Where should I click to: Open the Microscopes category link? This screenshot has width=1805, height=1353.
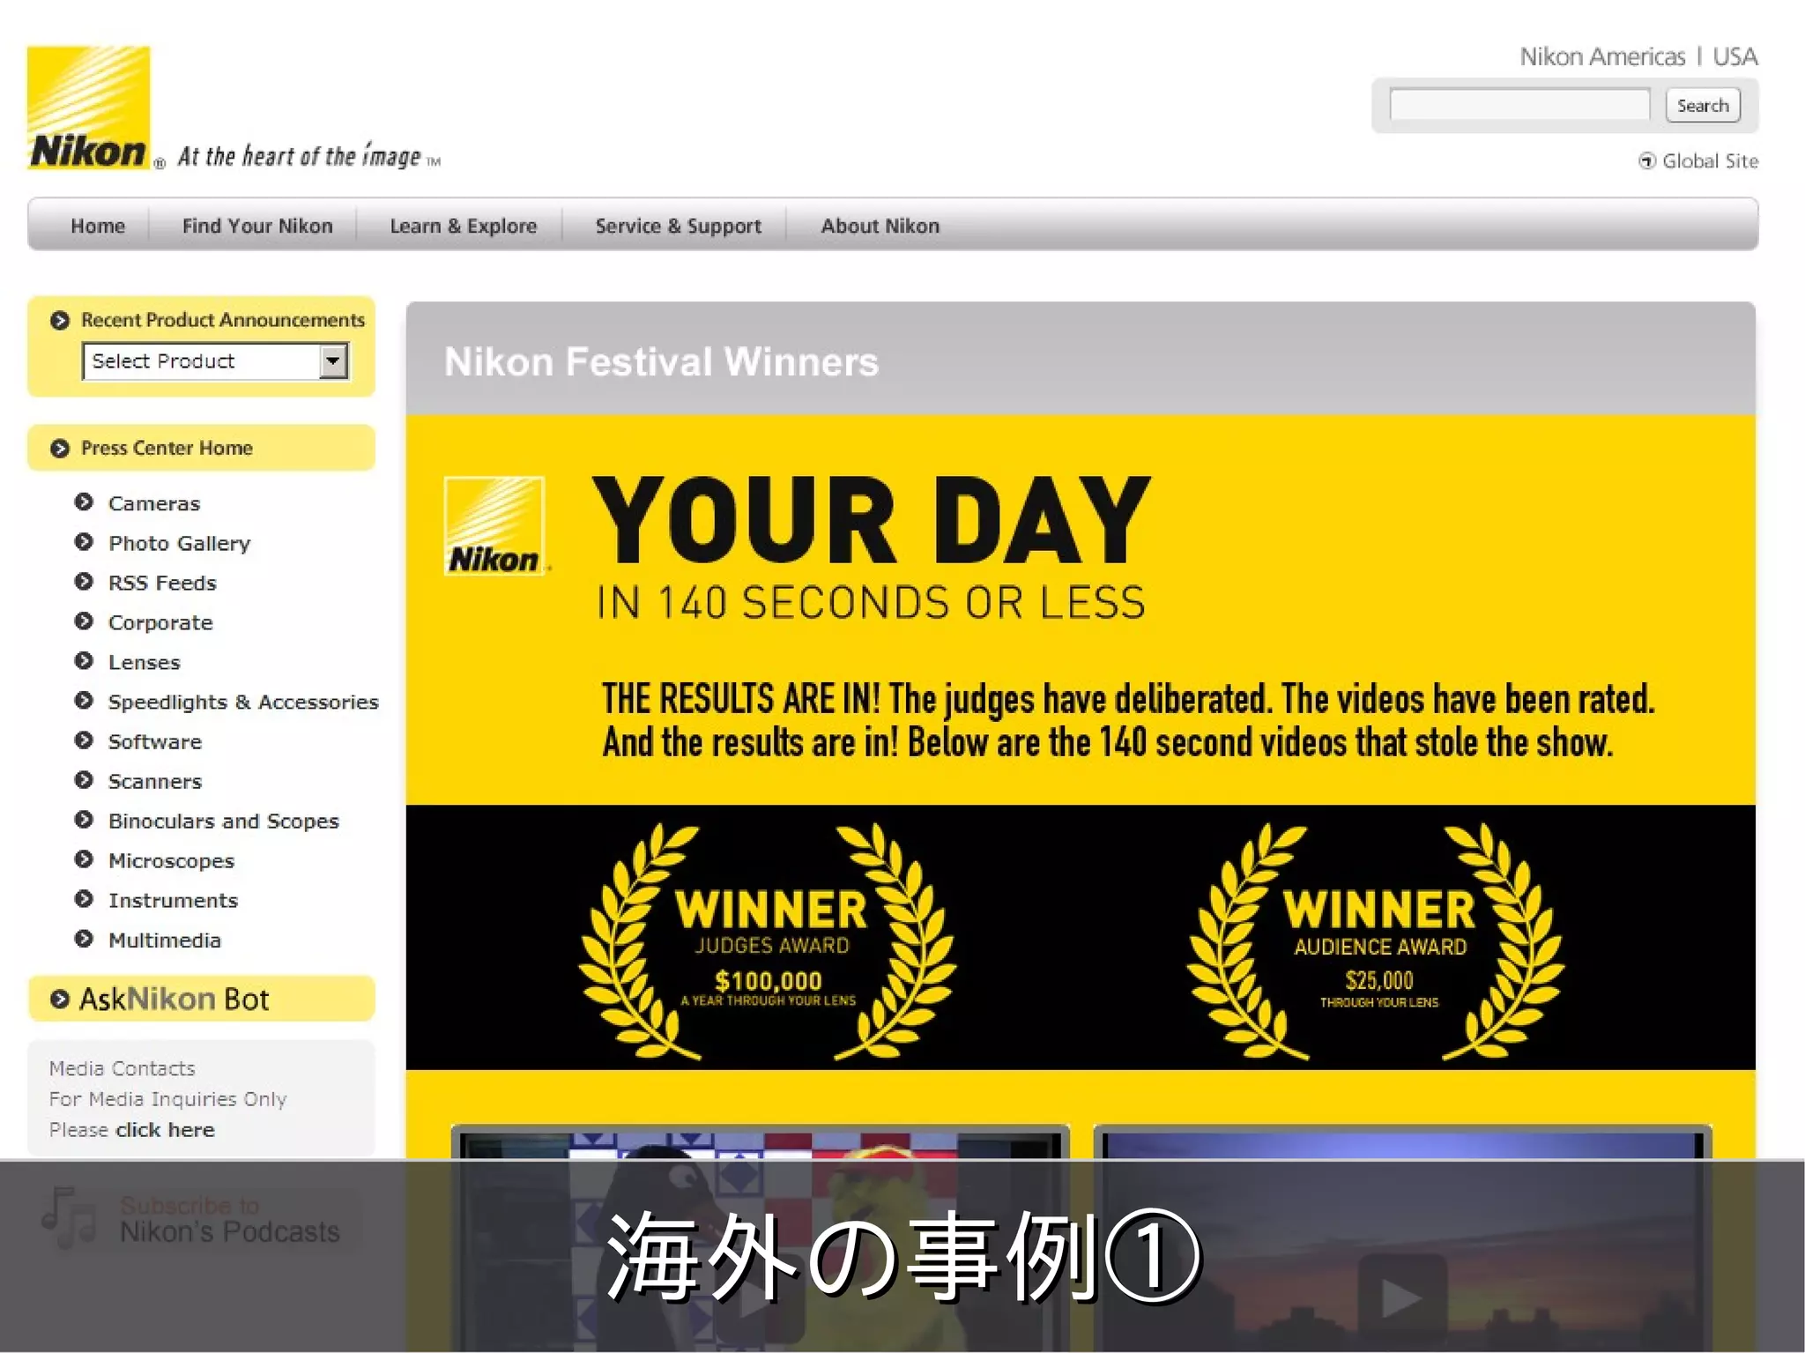[171, 861]
